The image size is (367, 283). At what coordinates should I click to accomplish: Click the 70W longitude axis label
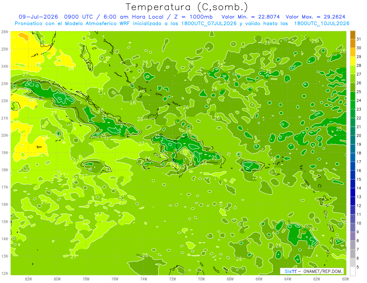click(x=201, y=279)
